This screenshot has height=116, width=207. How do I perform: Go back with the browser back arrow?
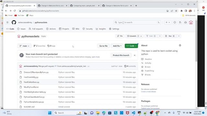pyautogui.click(x=6, y=11)
